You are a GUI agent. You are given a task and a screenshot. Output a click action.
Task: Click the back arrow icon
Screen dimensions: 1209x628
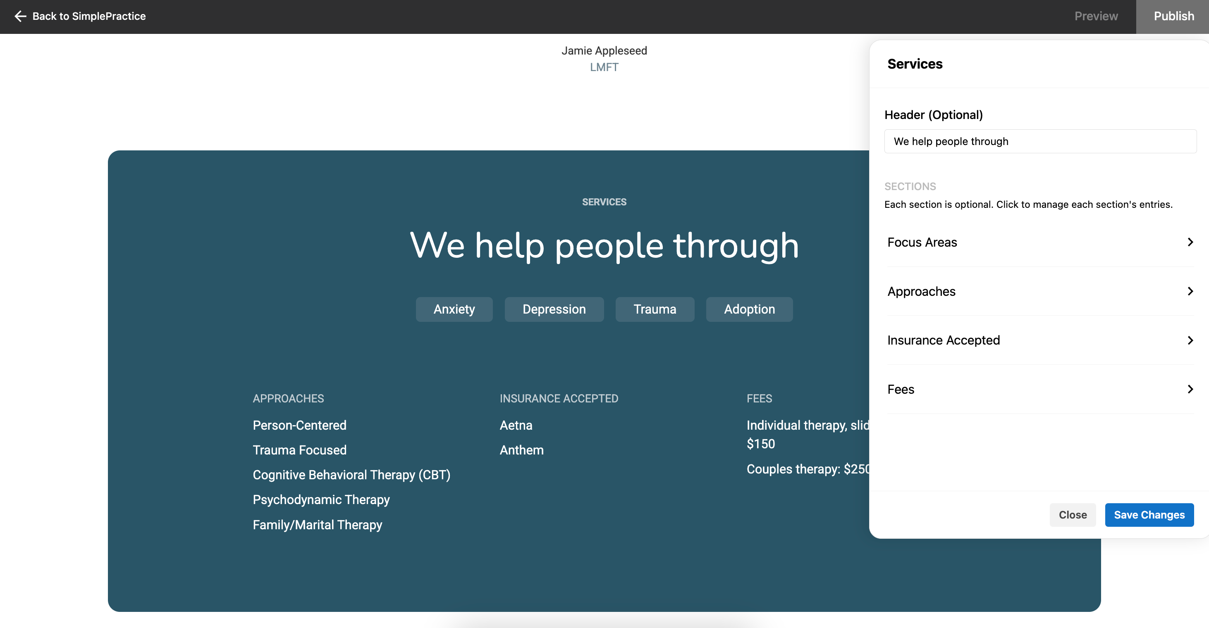[x=20, y=17]
